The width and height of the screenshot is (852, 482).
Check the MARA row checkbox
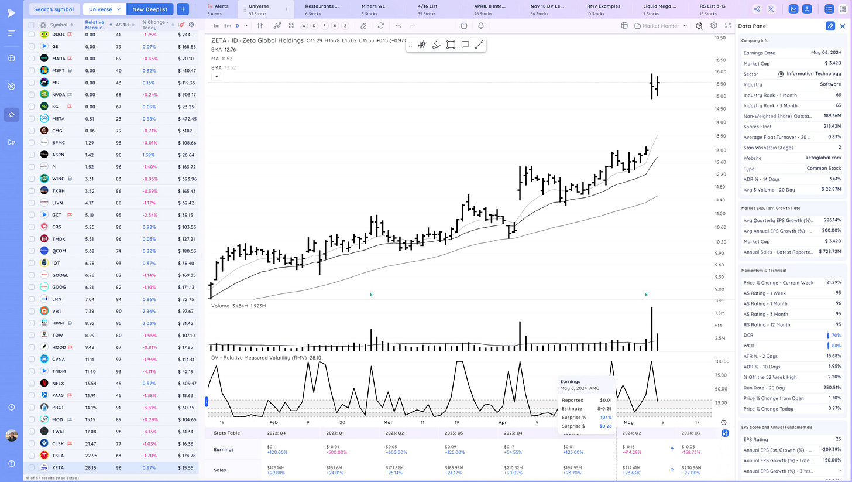32,59
